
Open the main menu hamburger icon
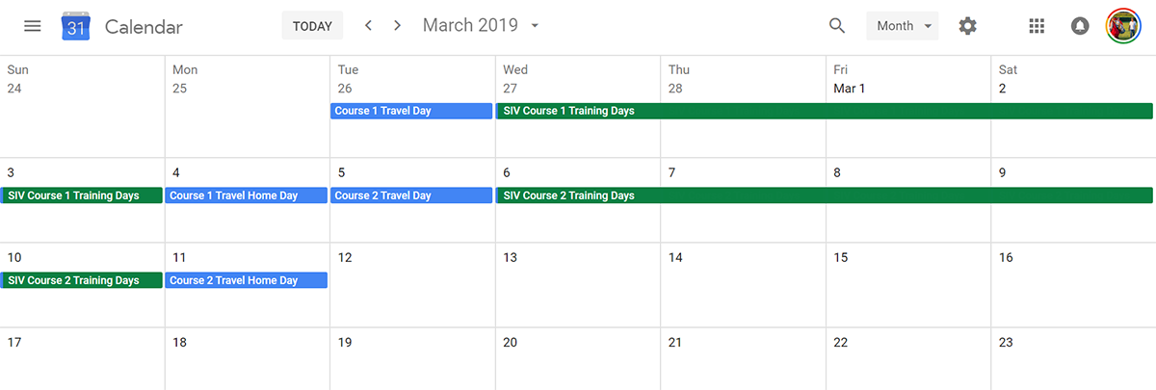pyautogui.click(x=33, y=26)
